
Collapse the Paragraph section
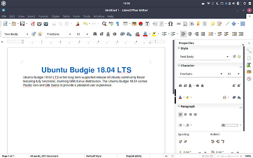pyautogui.click(x=179, y=106)
